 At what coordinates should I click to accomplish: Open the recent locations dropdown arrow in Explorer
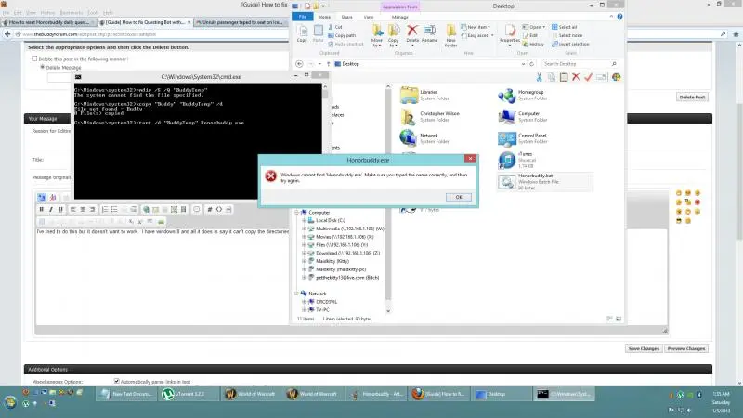point(319,63)
